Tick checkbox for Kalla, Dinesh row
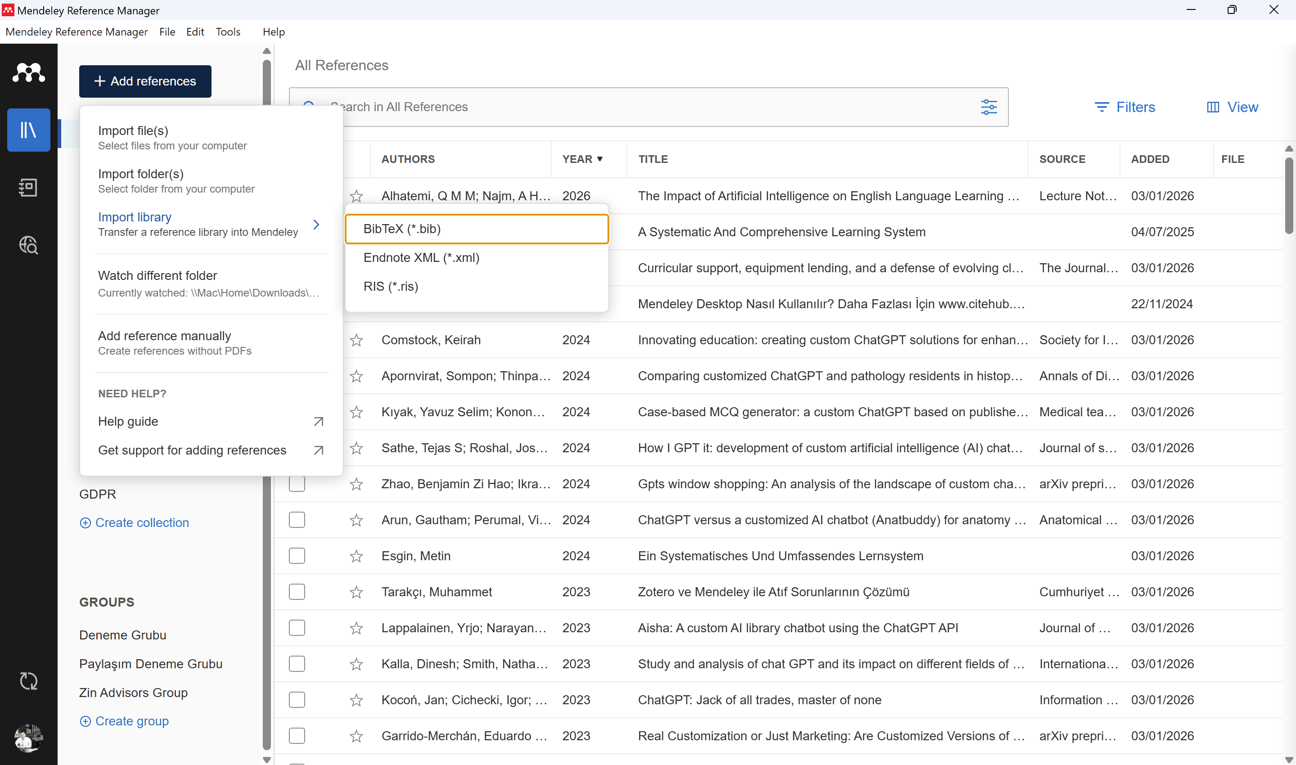The height and width of the screenshot is (765, 1296). [x=297, y=664]
